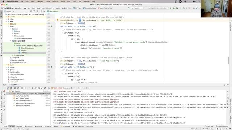Open the Profiler tool window button

click(x=90, y=126)
